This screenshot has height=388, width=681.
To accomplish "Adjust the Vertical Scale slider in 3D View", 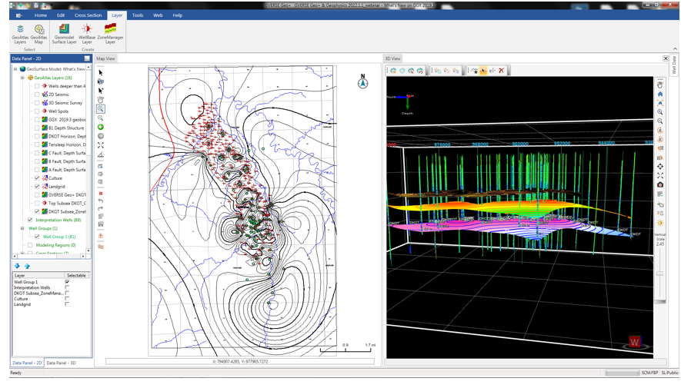I will tap(660, 274).
